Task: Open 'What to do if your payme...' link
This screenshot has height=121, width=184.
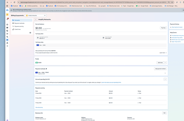Action: pos(178,40)
